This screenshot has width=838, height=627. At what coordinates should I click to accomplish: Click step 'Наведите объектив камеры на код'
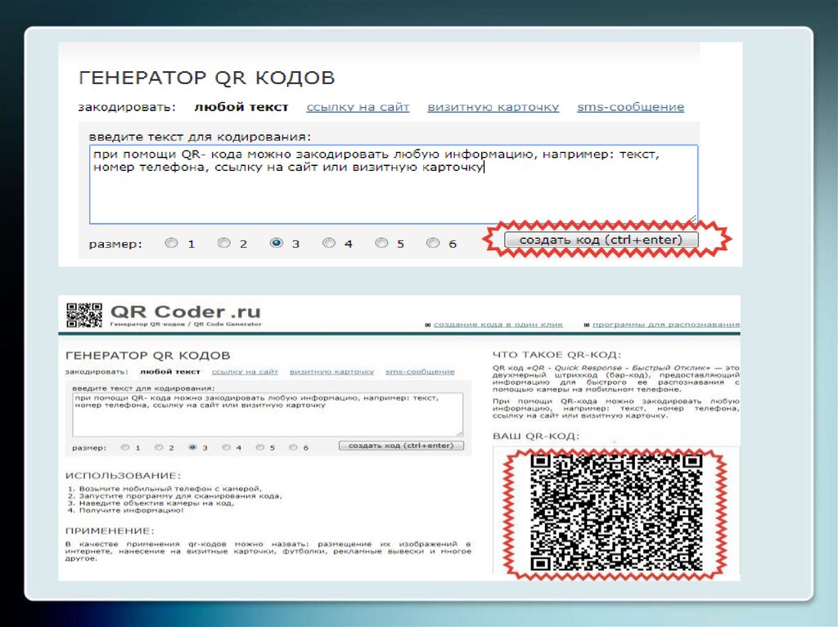click(x=156, y=503)
